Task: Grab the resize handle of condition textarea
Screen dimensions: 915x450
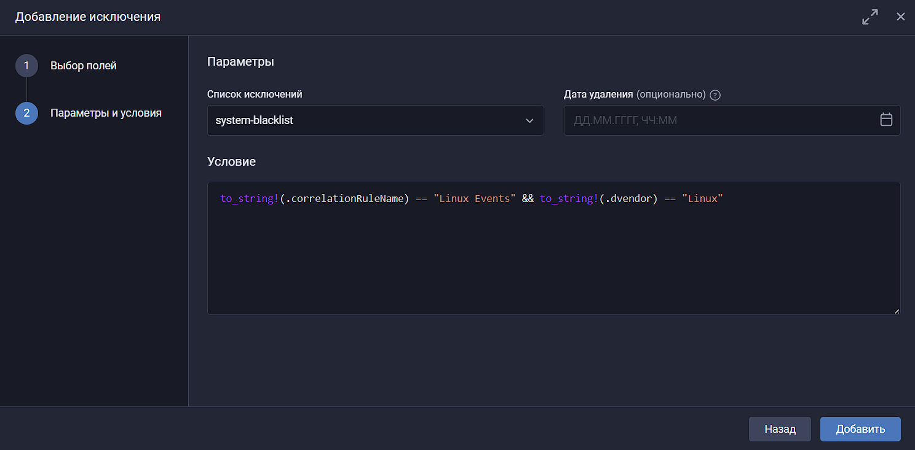Action: tap(897, 311)
